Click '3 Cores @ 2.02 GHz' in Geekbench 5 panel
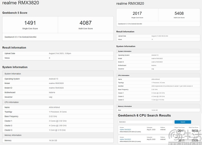This screenshot has height=145, width=202. point(58,121)
